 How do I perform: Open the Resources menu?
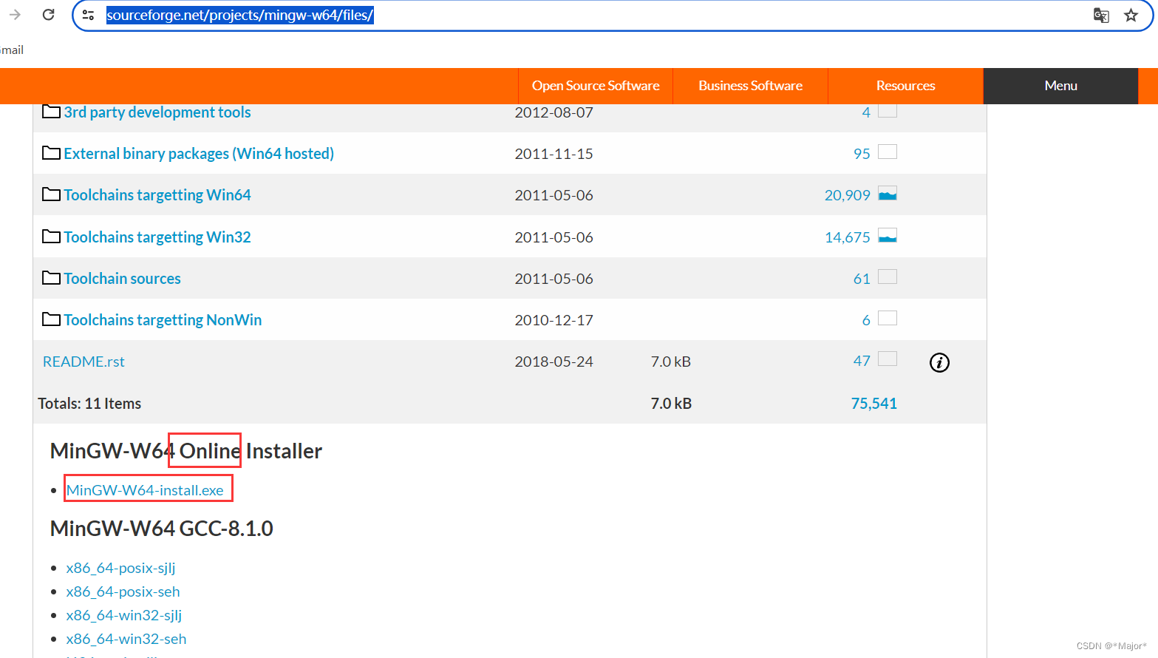coord(905,86)
